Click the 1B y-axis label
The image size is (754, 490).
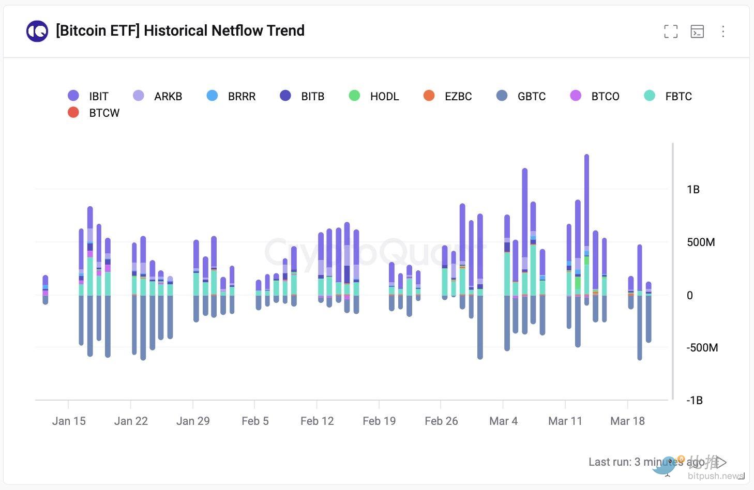click(693, 190)
